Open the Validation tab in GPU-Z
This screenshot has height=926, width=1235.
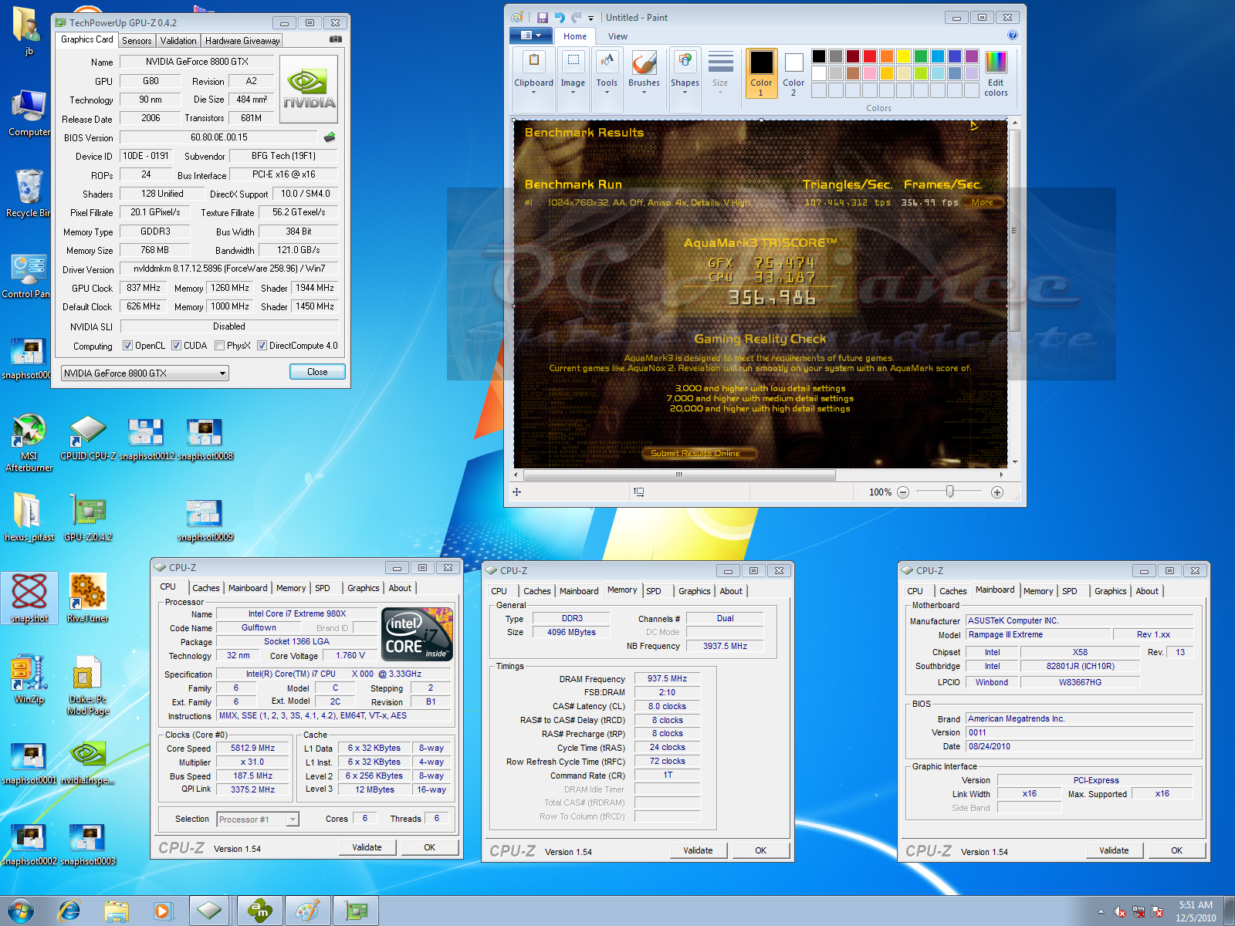click(x=178, y=41)
